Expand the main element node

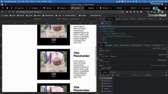click(x=102, y=30)
